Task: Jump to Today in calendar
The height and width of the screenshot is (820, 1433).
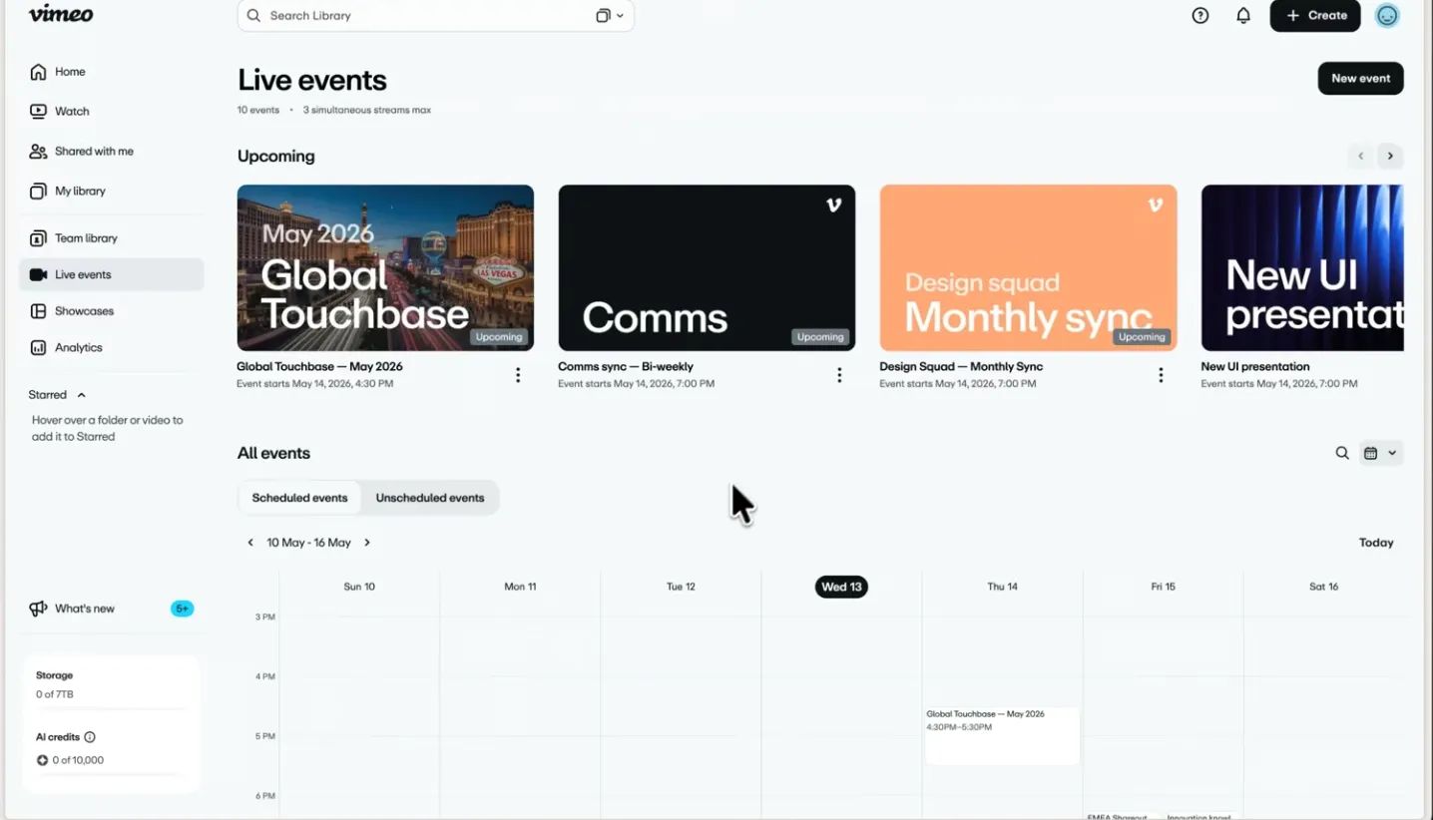Action: (x=1376, y=543)
